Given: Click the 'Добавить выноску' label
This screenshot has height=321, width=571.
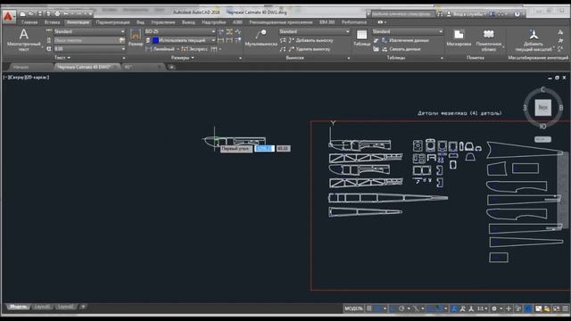Looking at the screenshot, I should pyautogui.click(x=314, y=40).
